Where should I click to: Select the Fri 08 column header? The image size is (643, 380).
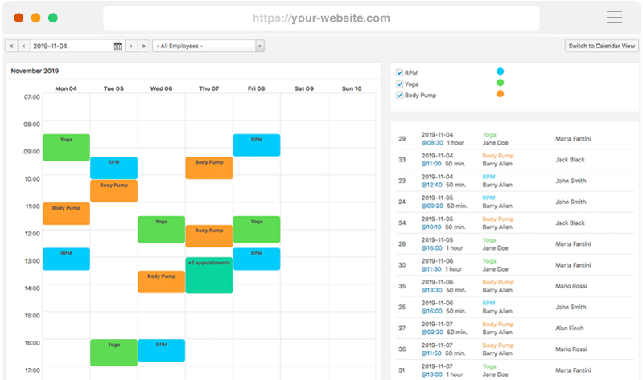[x=256, y=88]
